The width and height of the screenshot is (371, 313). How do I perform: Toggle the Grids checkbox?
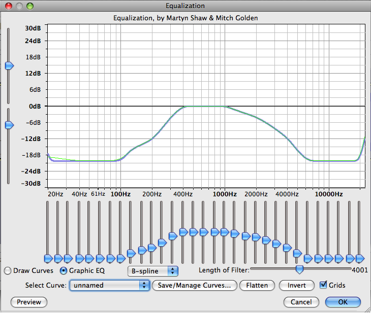tap(323, 285)
